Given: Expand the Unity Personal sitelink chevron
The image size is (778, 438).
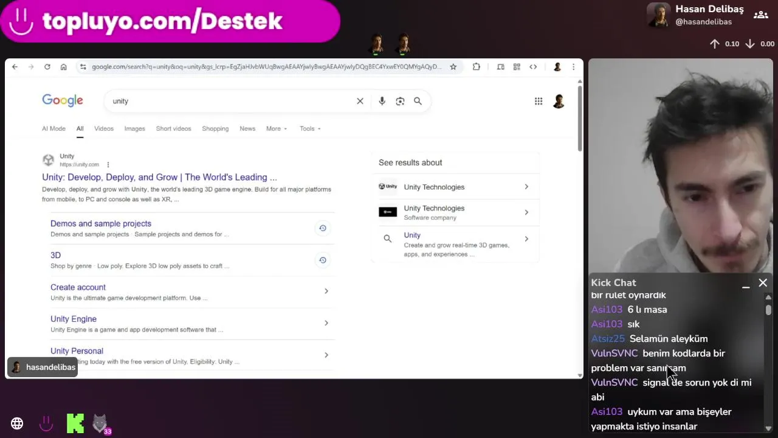Looking at the screenshot, I should (326, 355).
